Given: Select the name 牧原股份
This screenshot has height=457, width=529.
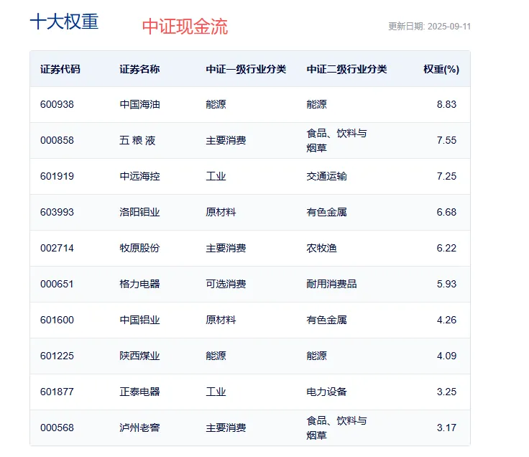Looking at the screenshot, I should 139,248.
